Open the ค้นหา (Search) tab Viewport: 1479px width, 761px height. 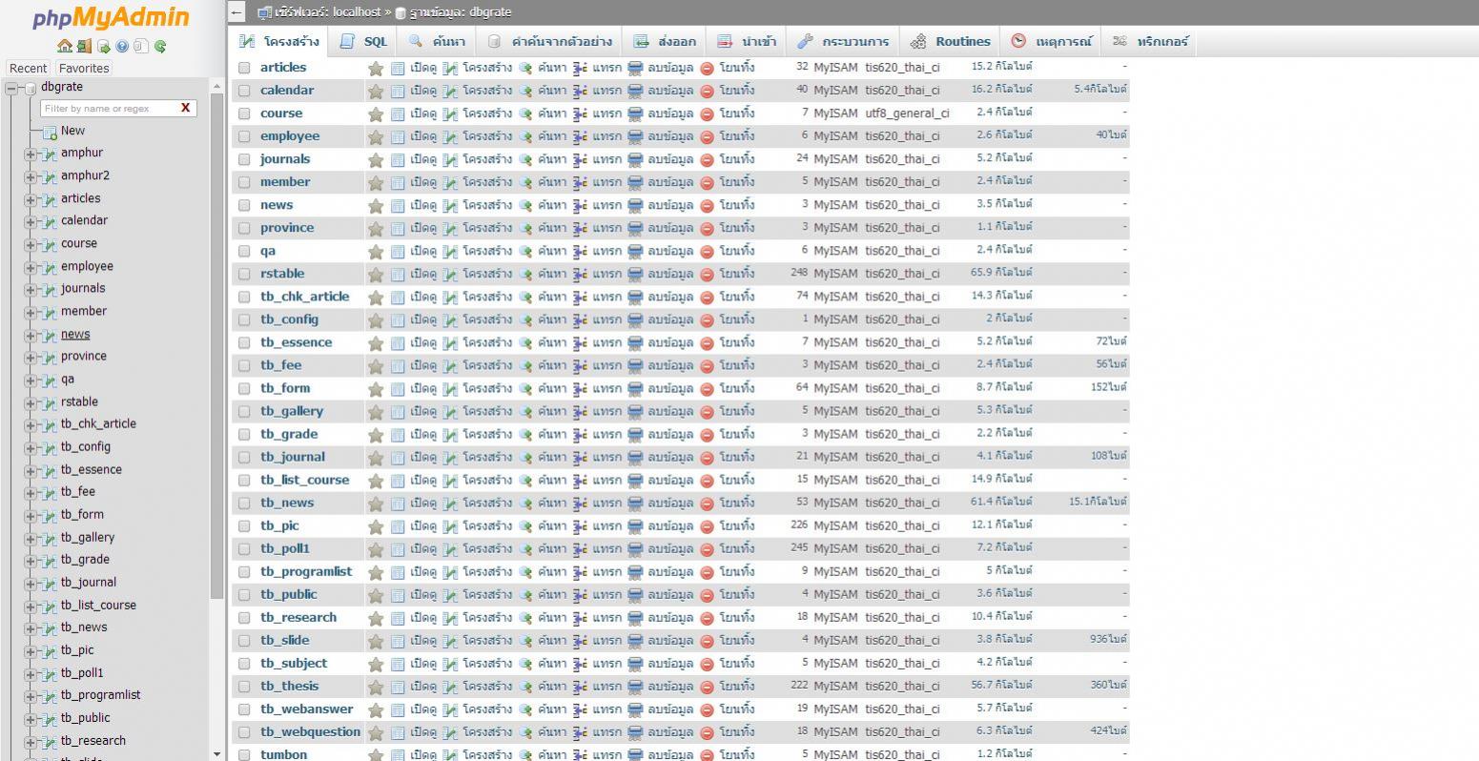(437, 41)
